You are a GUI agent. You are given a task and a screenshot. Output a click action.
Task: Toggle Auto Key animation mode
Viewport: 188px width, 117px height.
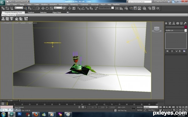pos(140,107)
